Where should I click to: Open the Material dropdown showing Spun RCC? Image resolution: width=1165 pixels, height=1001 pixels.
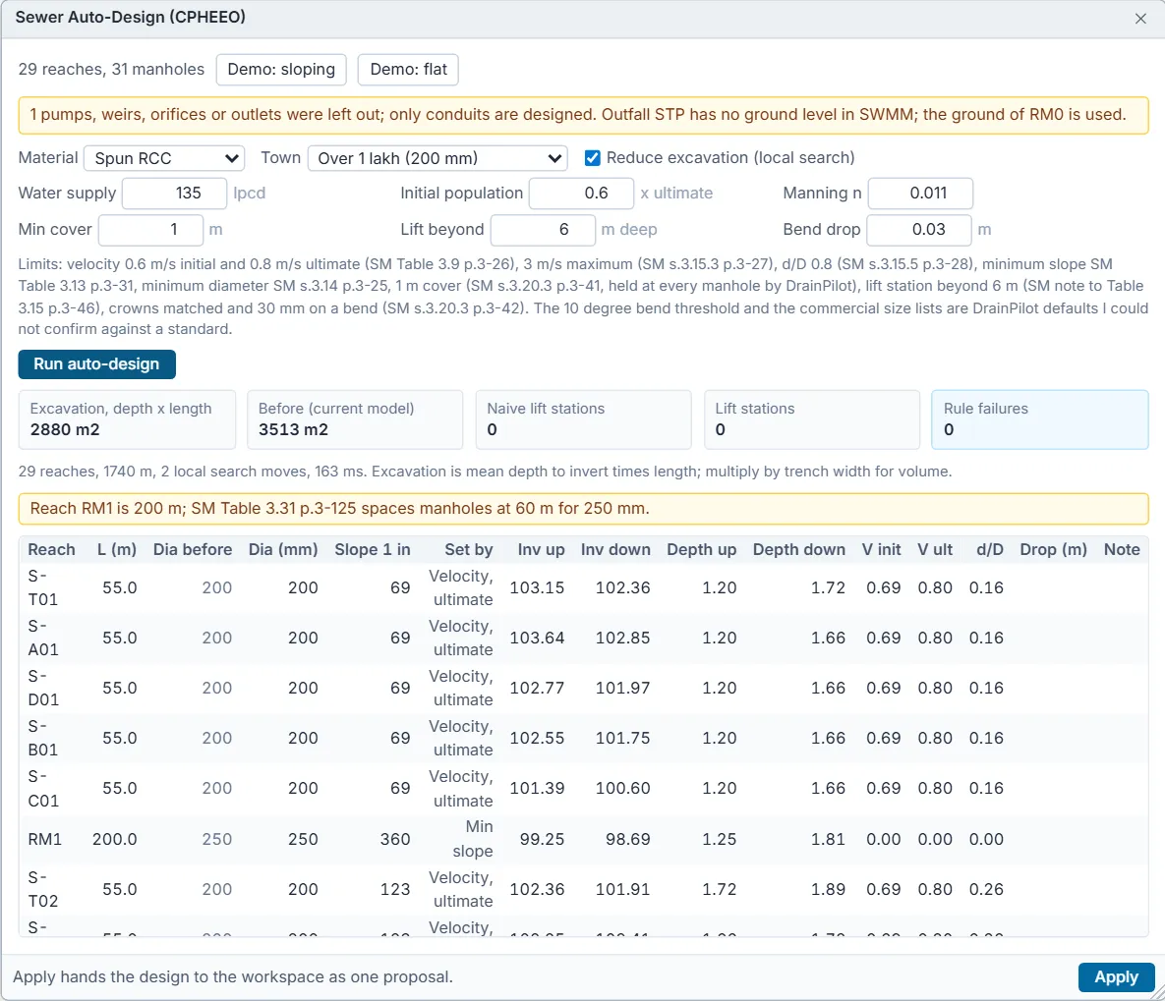point(165,158)
